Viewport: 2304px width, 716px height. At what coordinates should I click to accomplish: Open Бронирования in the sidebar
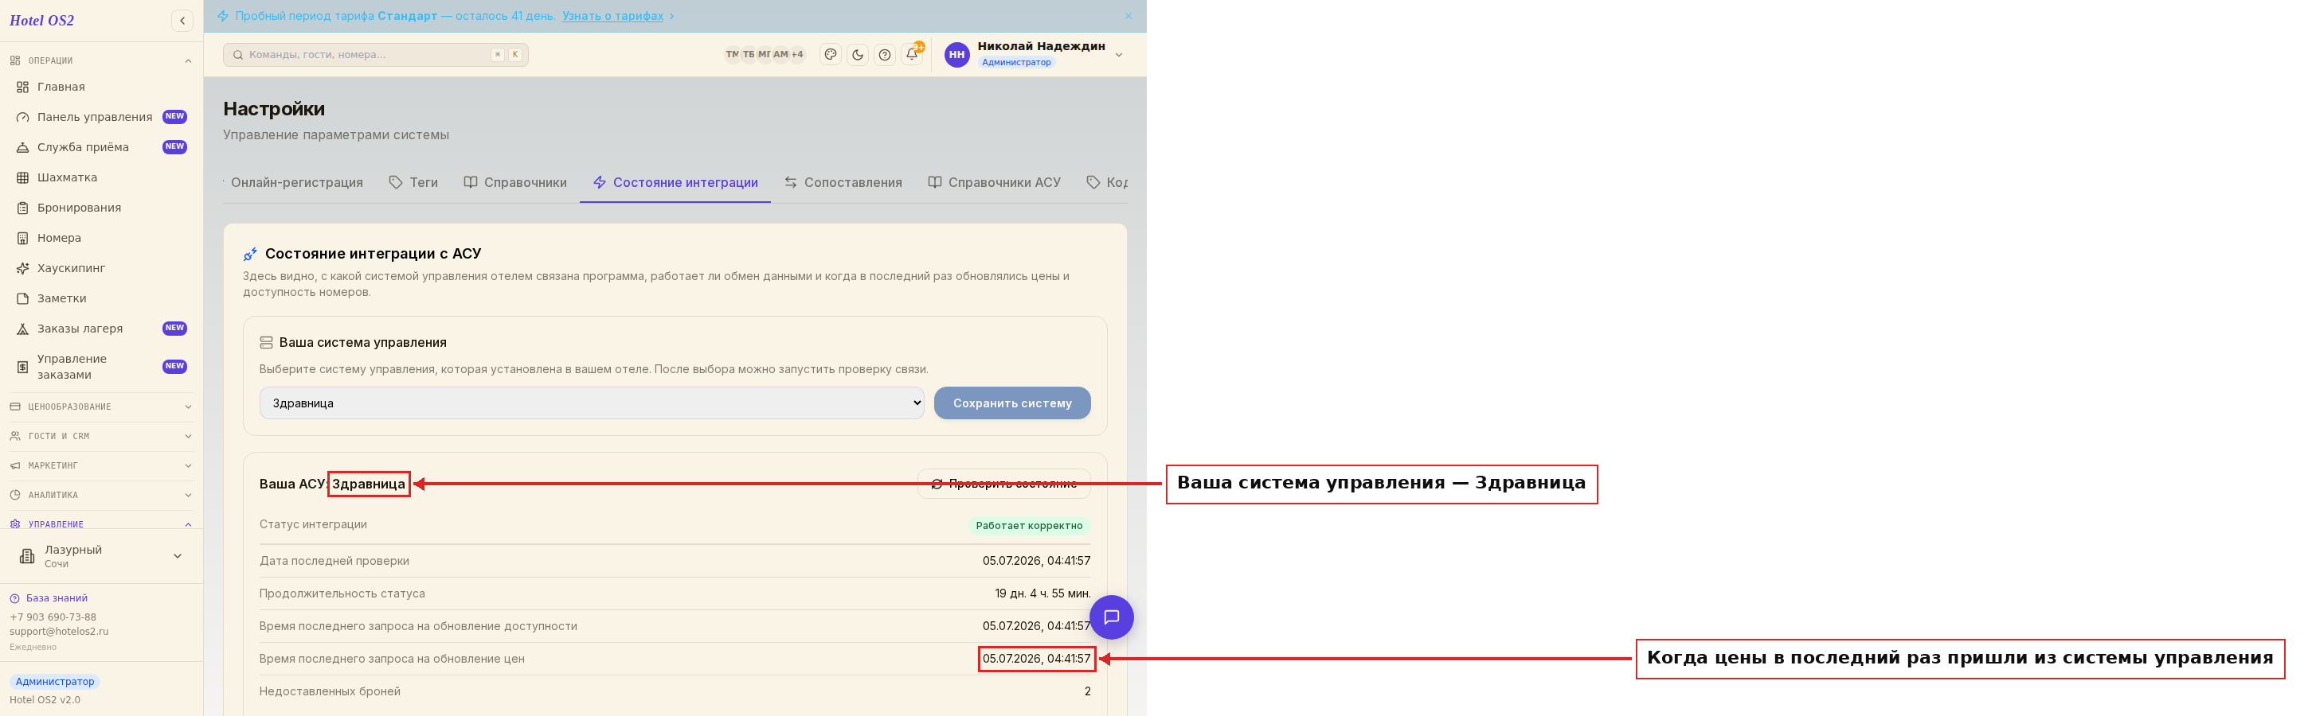tap(101, 208)
